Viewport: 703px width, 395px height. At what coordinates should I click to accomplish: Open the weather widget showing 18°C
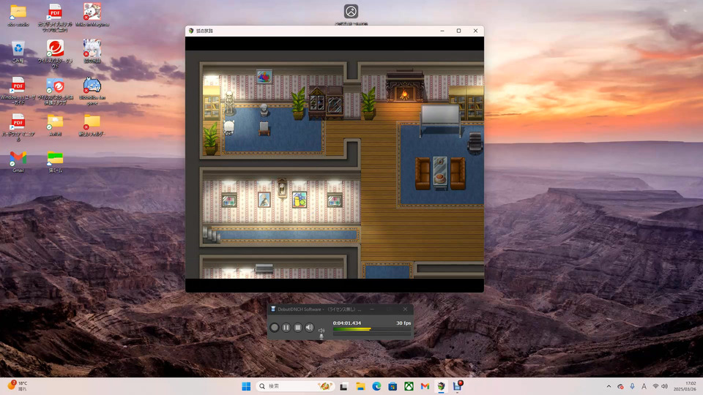tap(18, 386)
